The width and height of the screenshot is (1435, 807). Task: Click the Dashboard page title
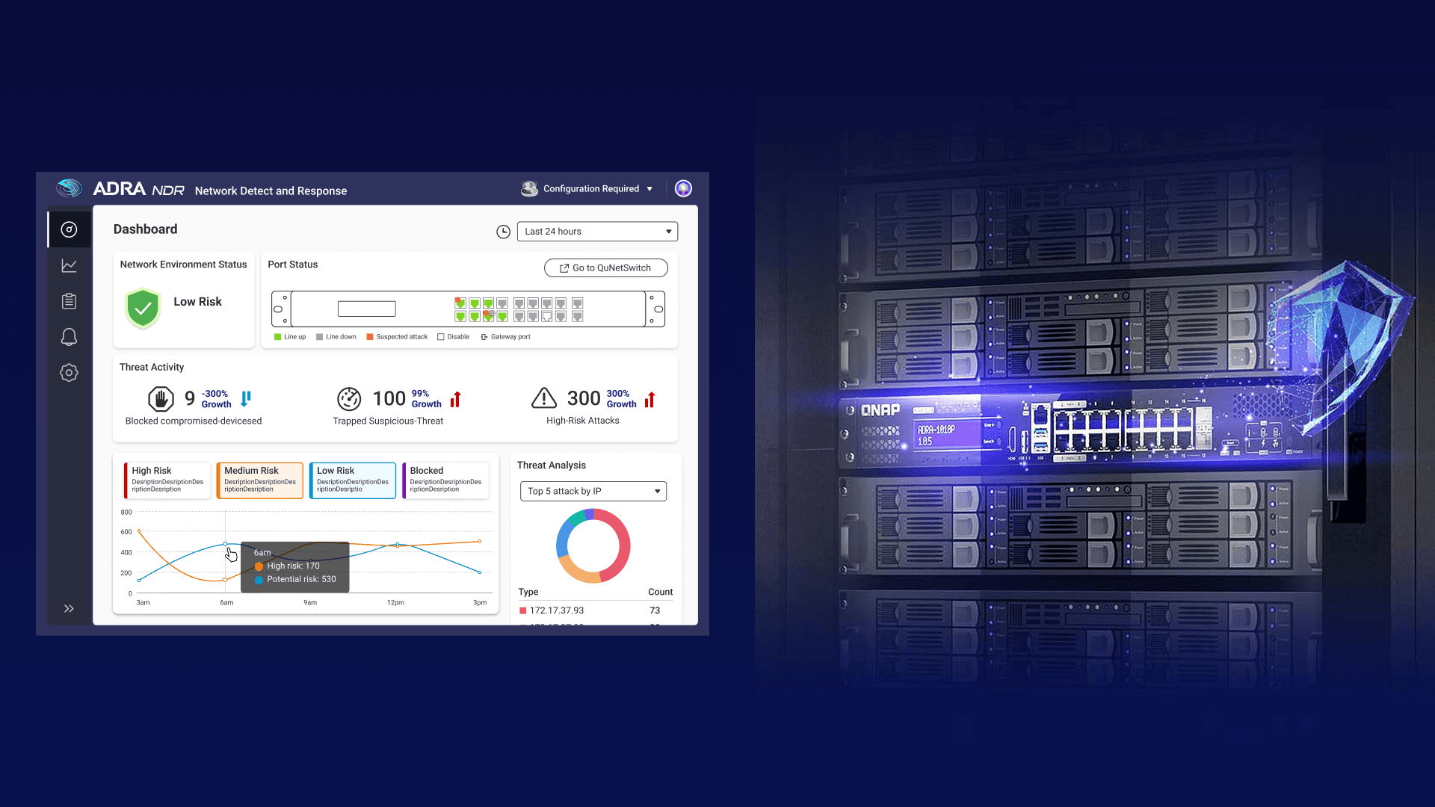point(146,229)
